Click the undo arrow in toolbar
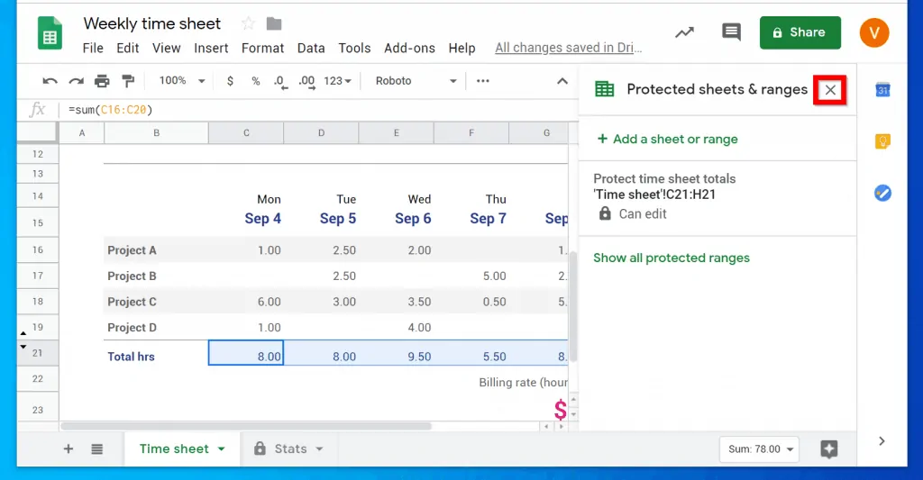The width and height of the screenshot is (923, 480). tap(50, 81)
